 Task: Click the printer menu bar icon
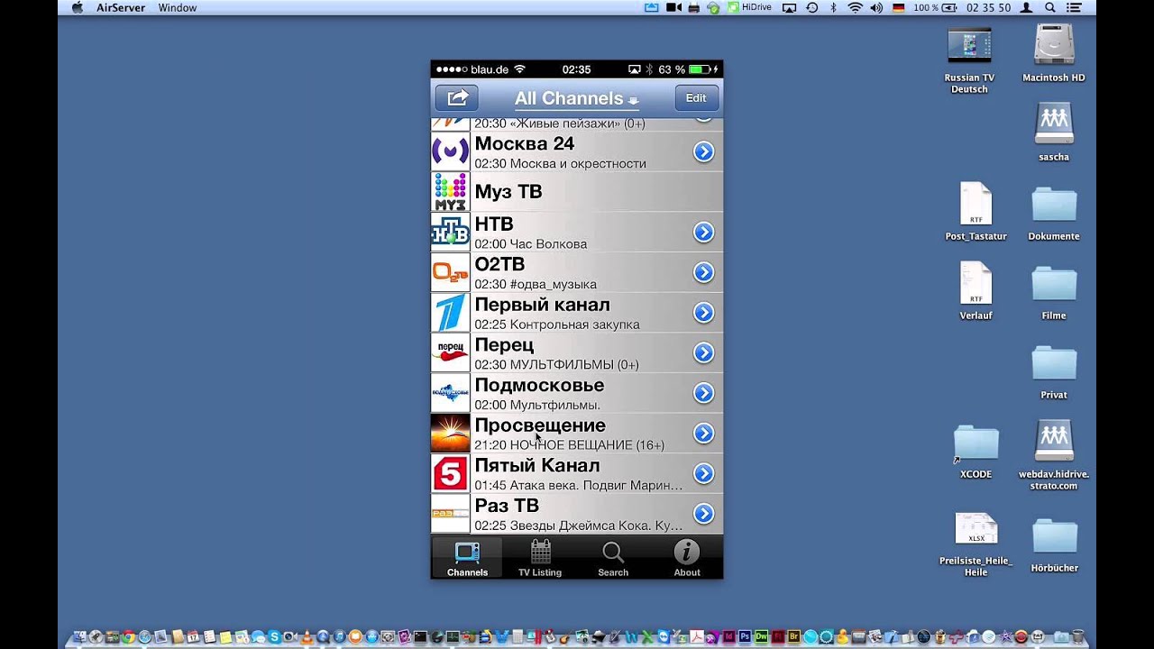point(694,7)
